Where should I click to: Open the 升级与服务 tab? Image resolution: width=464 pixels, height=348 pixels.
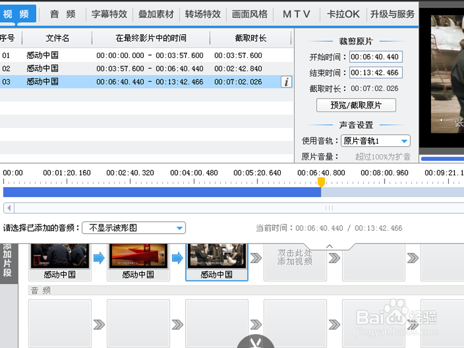click(x=393, y=14)
